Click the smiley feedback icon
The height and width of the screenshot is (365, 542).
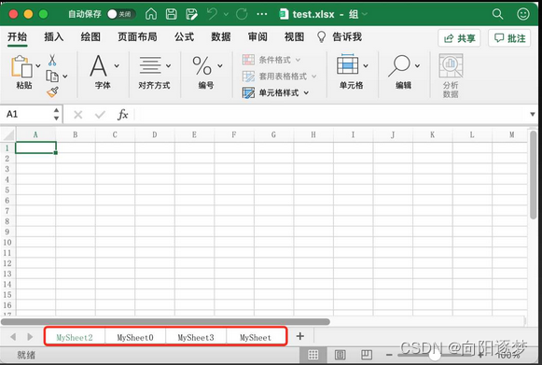point(523,14)
